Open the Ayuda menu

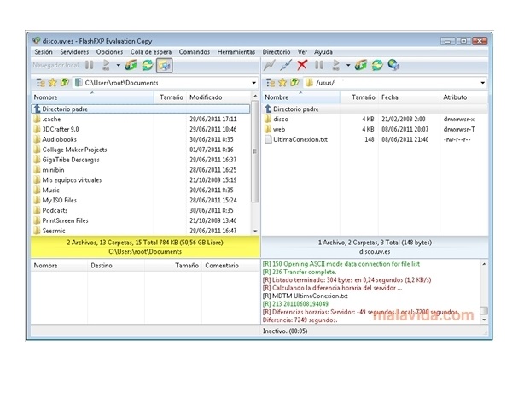point(323,52)
